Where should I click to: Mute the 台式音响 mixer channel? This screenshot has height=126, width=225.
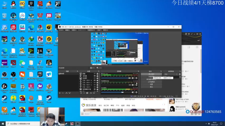tap(133, 92)
